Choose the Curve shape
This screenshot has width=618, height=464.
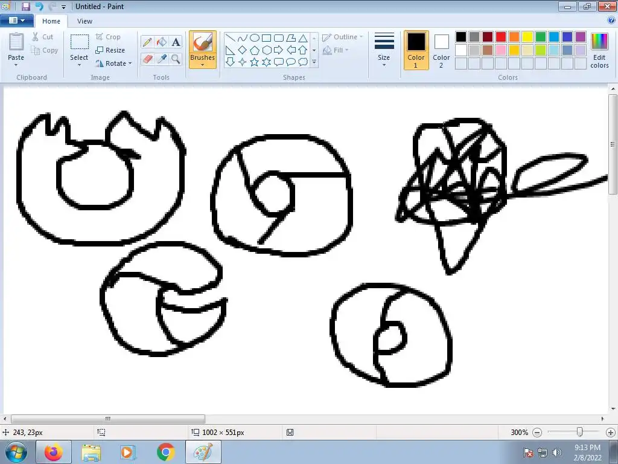click(243, 38)
